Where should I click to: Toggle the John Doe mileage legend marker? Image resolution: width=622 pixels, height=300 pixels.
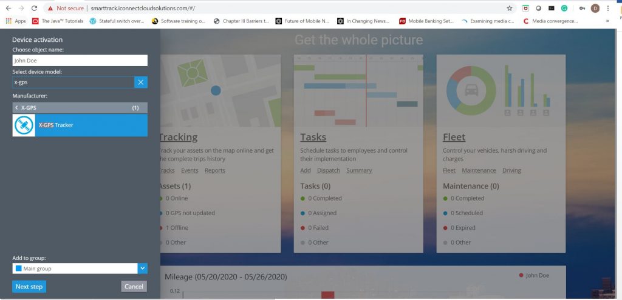[521, 275]
